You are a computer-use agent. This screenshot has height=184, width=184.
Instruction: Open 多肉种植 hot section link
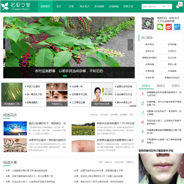172,44
